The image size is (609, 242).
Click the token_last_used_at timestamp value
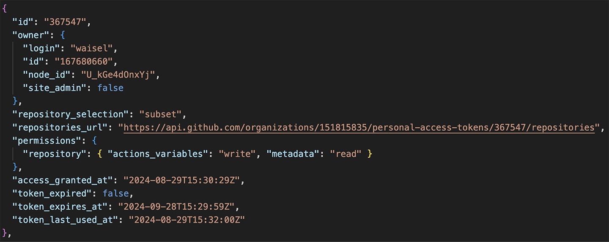(187, 220)
